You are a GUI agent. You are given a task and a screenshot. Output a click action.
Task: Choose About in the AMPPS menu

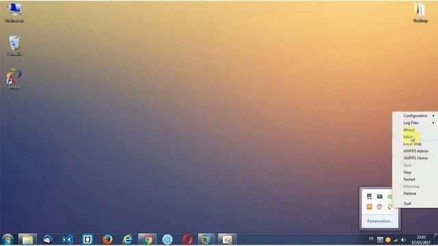[x=415, y=130]
